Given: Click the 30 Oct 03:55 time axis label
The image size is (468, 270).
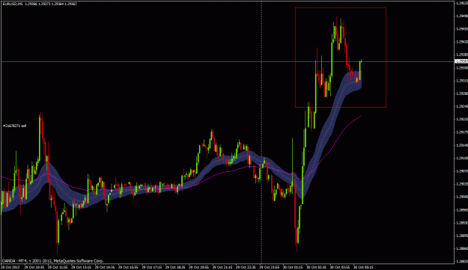Looking at the screenshot, I should (340, 267).
